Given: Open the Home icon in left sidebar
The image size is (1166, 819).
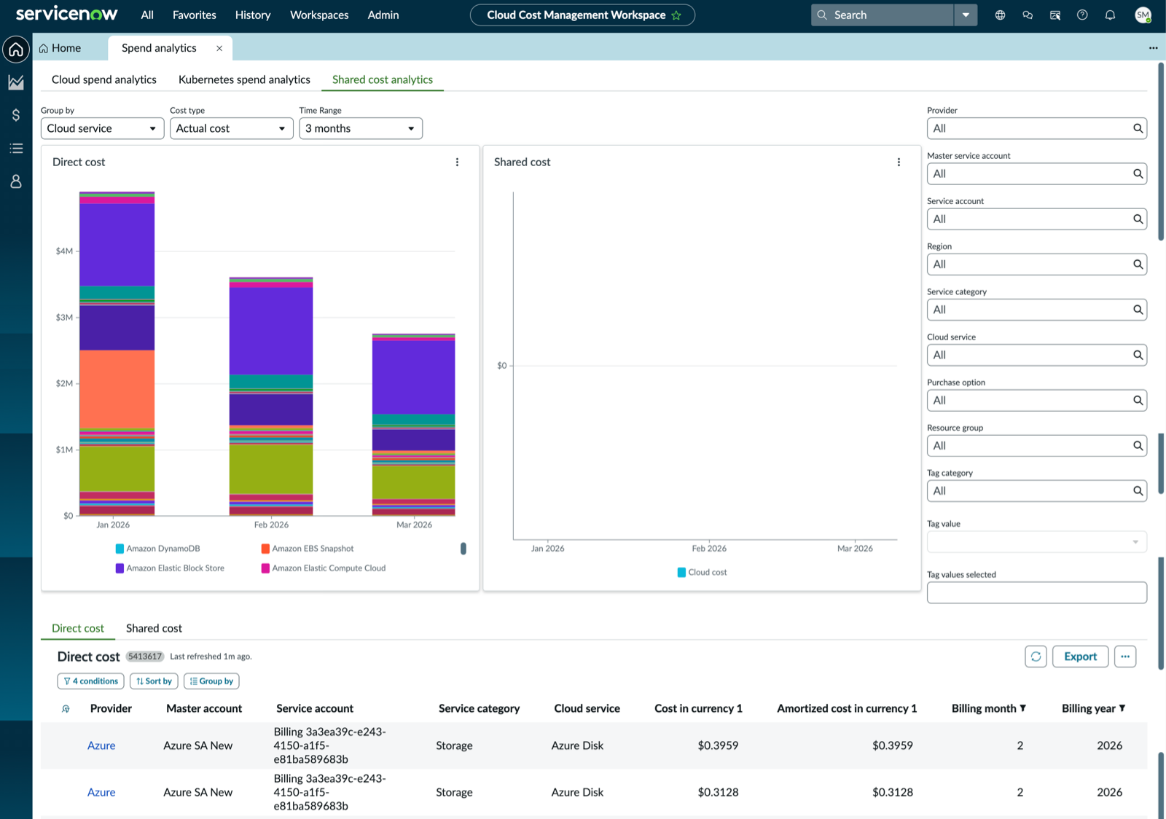Looking at the screenshot, I should [x=16, y=49].
